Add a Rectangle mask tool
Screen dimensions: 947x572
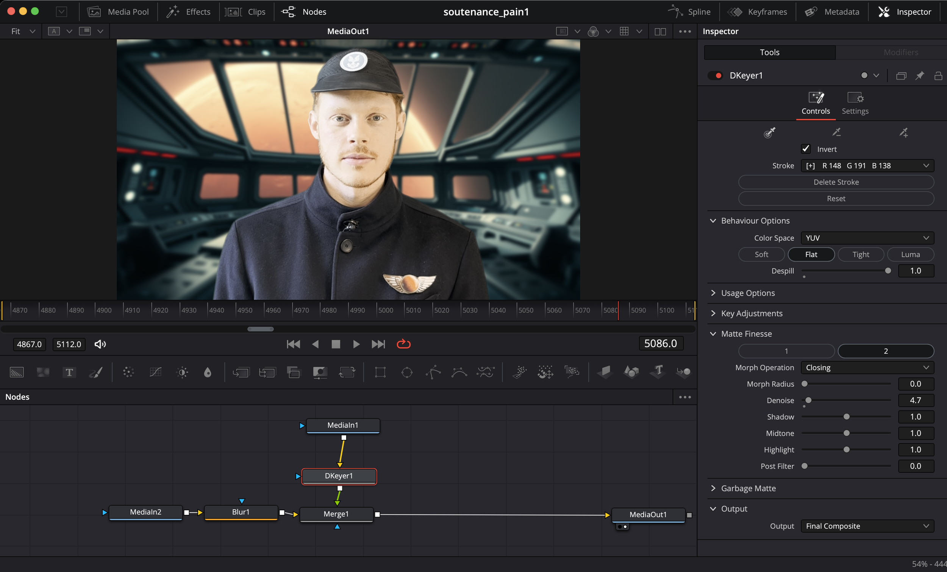pyautogui.click(x=380, y=372)
